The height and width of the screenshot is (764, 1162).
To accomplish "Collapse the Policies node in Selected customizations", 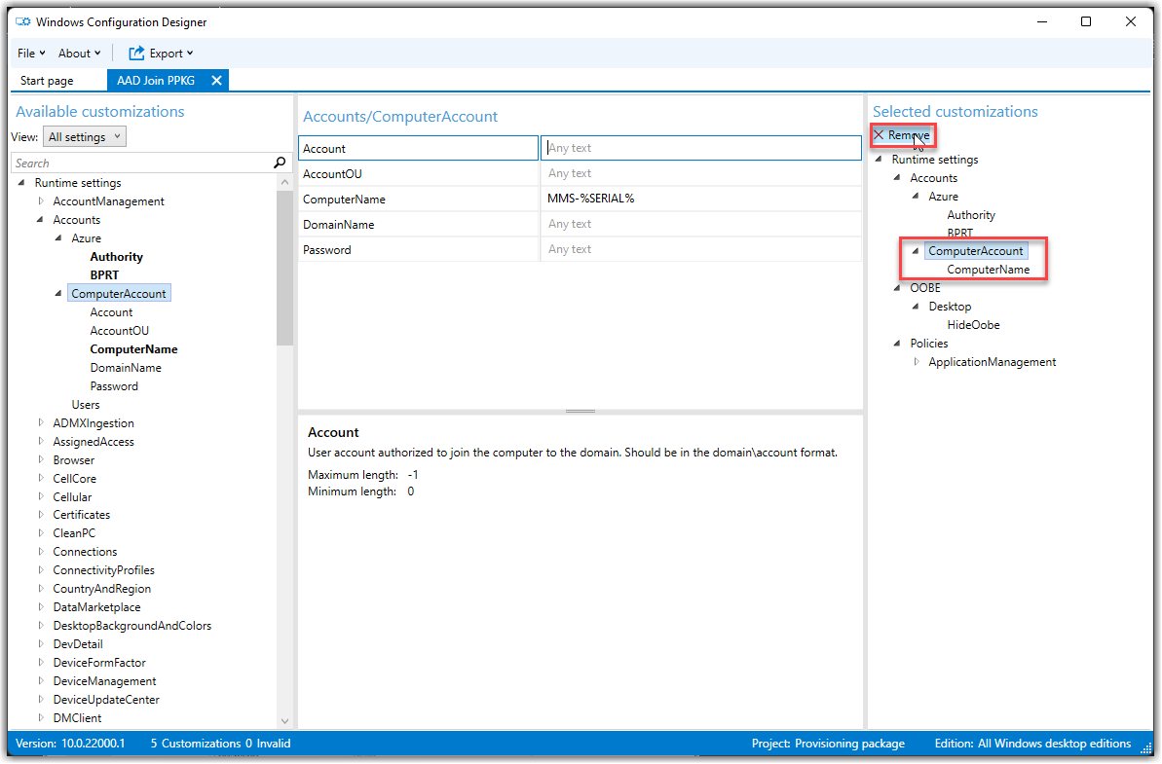I will [897, 344].
